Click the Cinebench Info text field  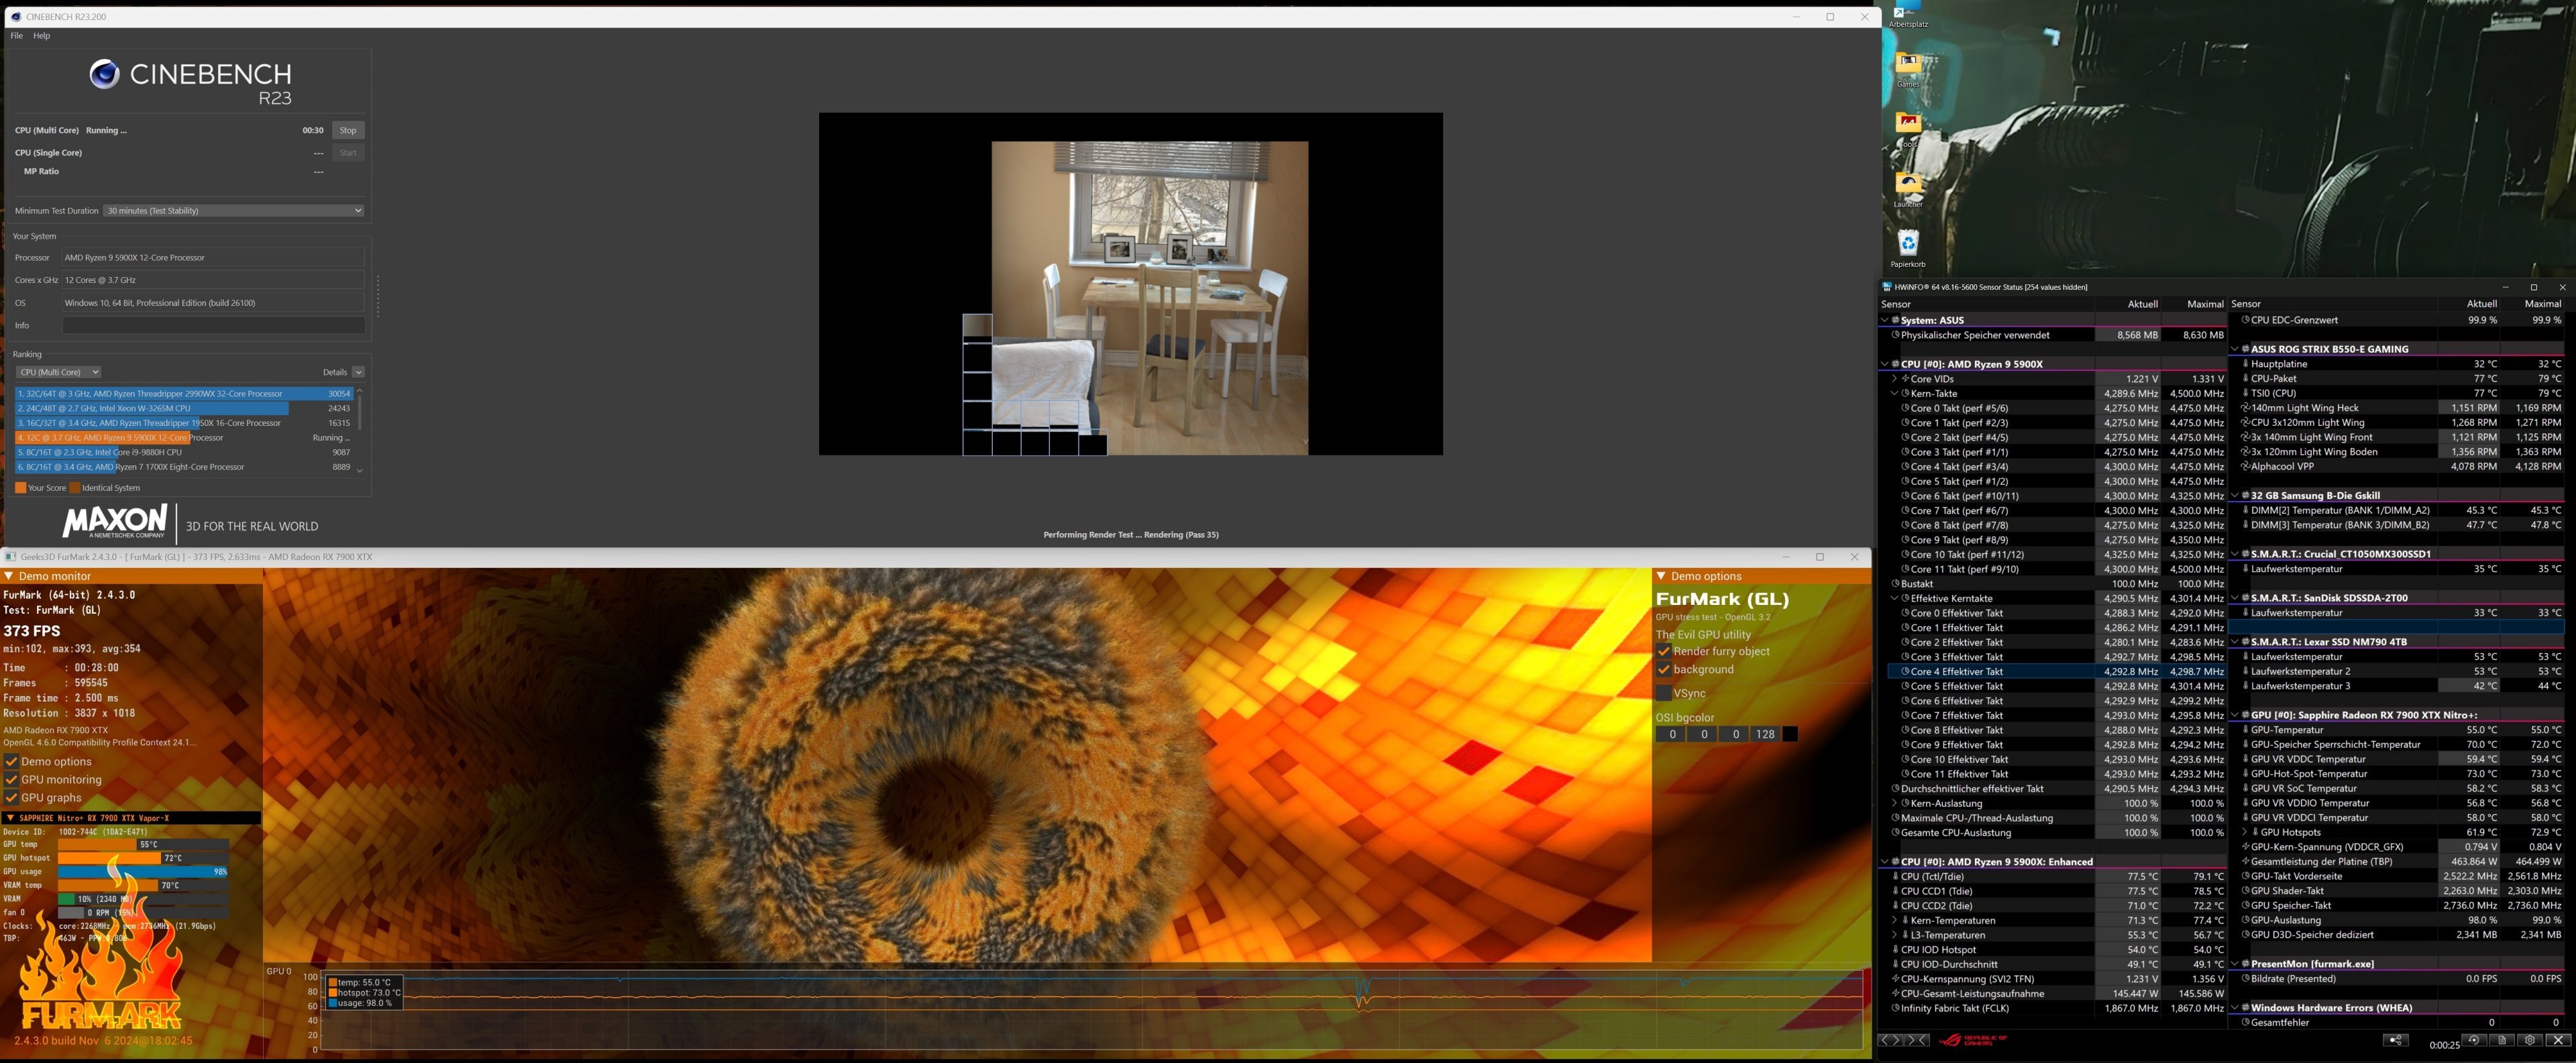pos(213,325)
